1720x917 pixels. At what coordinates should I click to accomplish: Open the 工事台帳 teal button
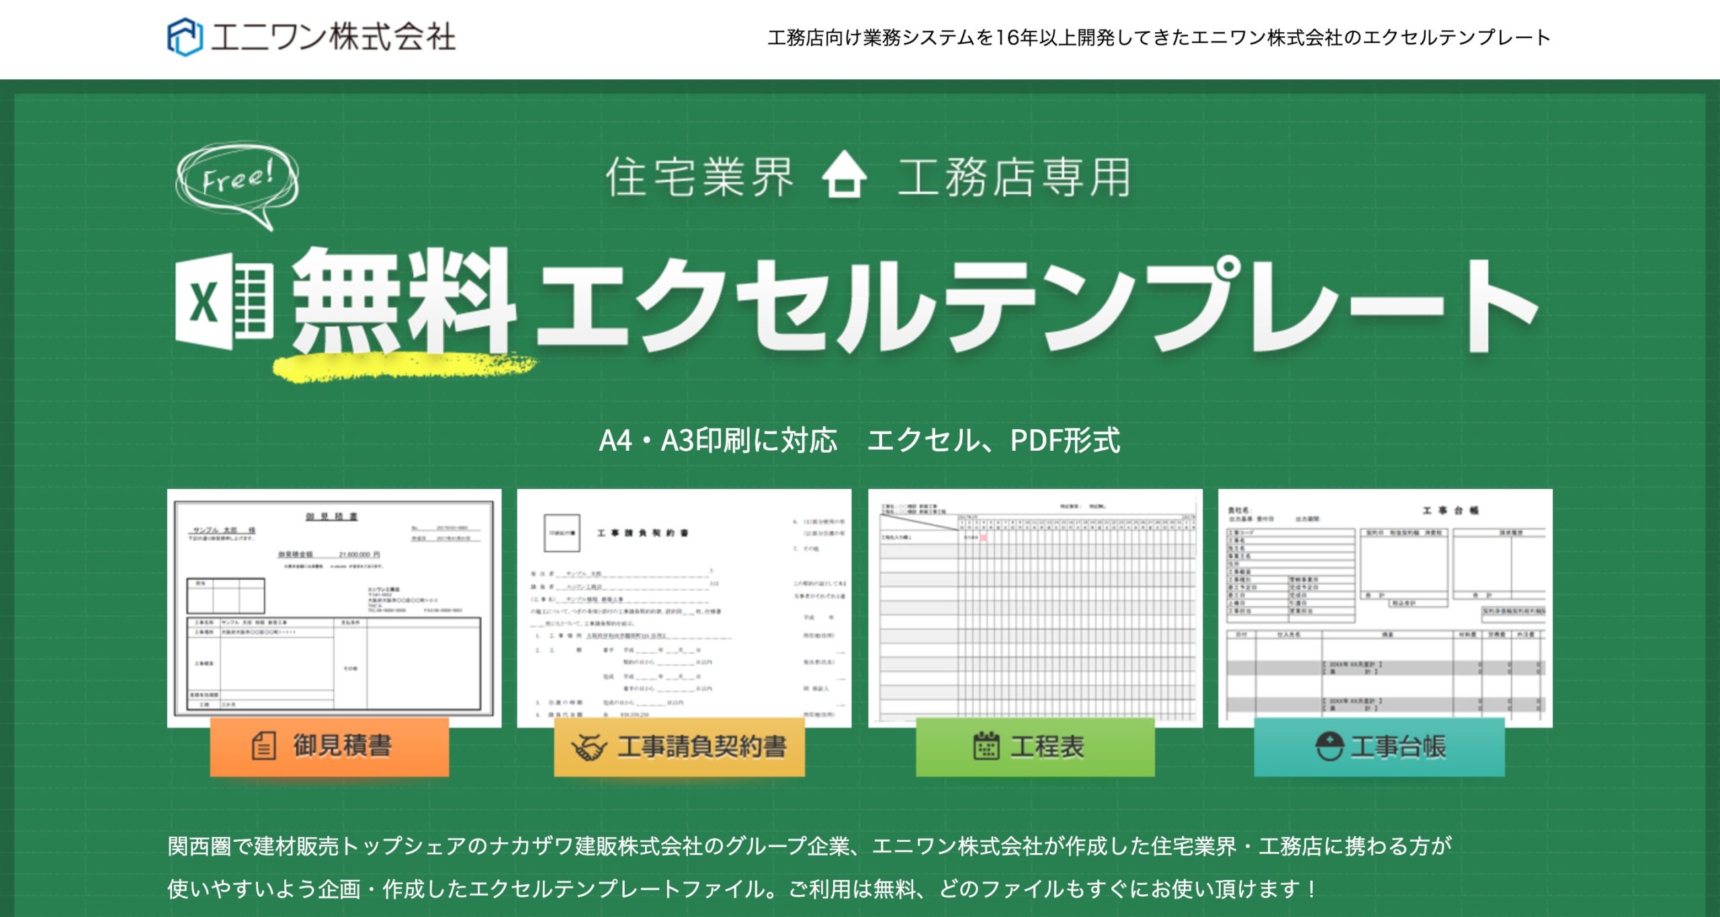click(x=1379, y=746)
